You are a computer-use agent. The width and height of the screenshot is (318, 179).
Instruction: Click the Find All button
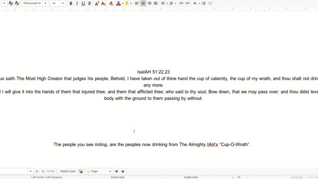(50, 171)
